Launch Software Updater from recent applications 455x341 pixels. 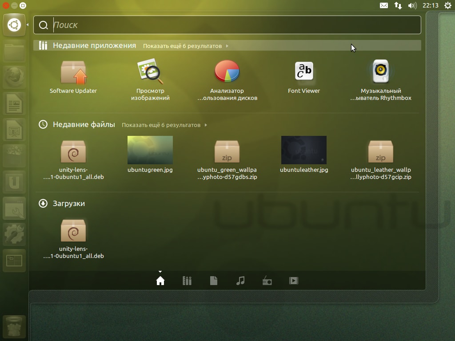click(x=73, y=77)
